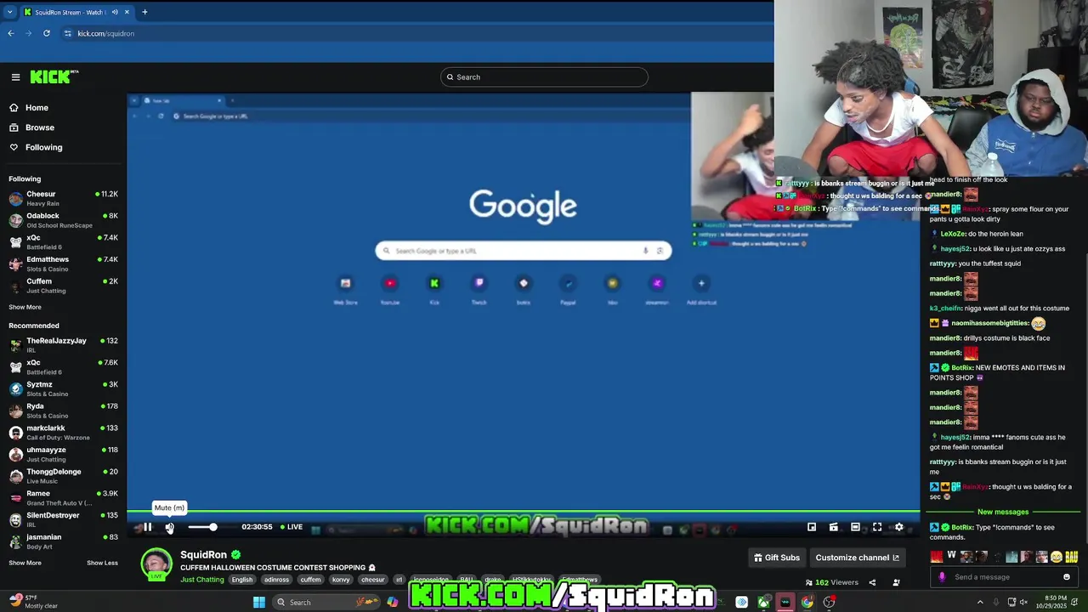The image size is (1088, 612).
Task: Click SquidRon's live profile avatar
Action: [x=156, y=564]
